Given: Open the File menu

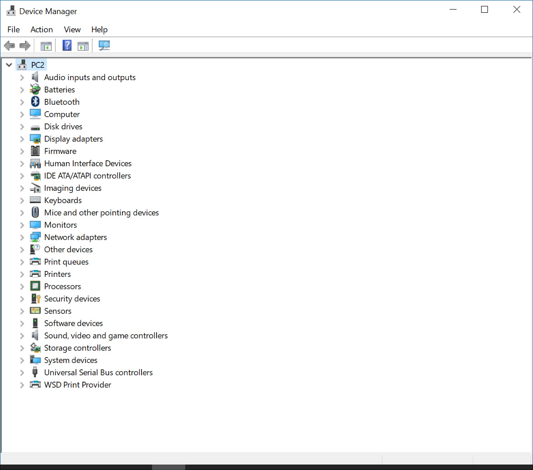Looking at the screenshot, I should 14,30.
